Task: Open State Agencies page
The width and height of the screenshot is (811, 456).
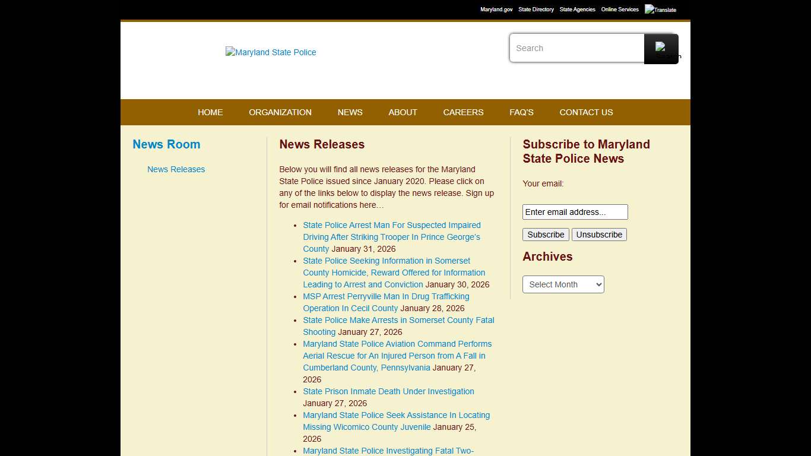Action: pyautogui.click(x=576, y=9)
